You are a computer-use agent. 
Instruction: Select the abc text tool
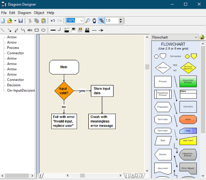[x=30, y=30]
